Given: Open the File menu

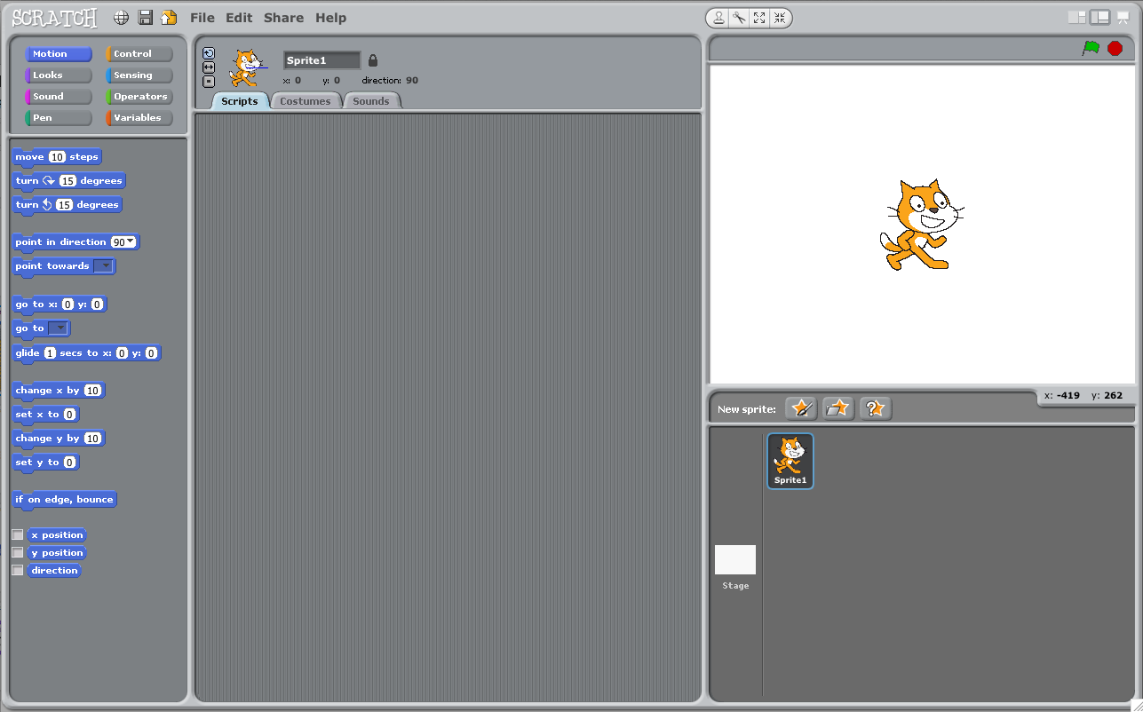Looking at the screenshot, I should [202, 18].
